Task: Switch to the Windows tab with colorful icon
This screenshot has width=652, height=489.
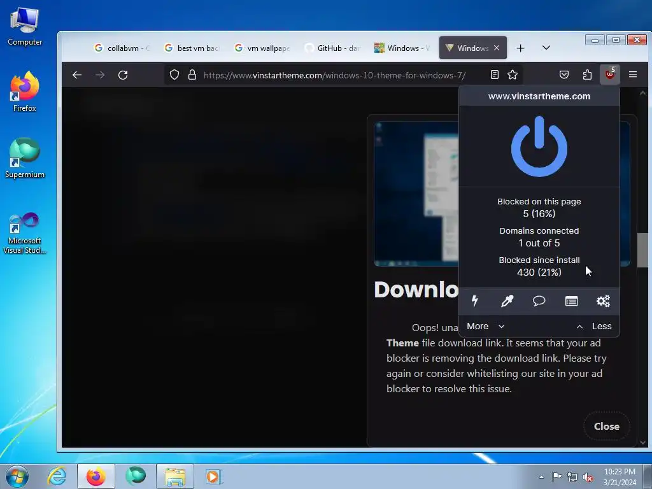Action: [x=402, y=48]
